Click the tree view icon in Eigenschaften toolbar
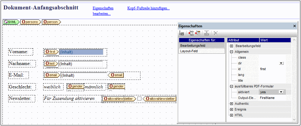The image size is (301, 126). pyautogui.click(x=182, y=33)
